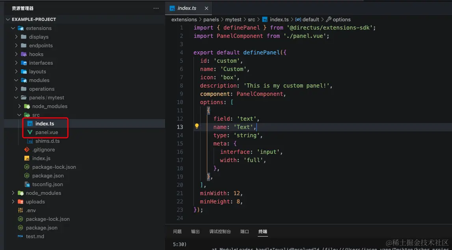Expand the displays folder chevron
Image resolution: width=452 pixels, height=250 pixels.
coord(16,37)
